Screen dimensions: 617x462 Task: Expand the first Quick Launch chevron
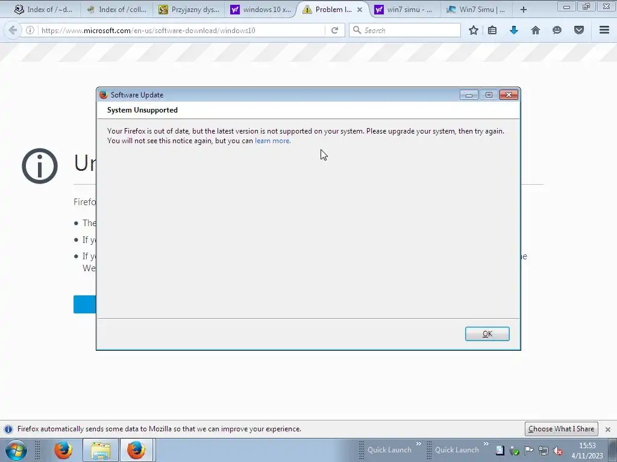pos(418,444)
